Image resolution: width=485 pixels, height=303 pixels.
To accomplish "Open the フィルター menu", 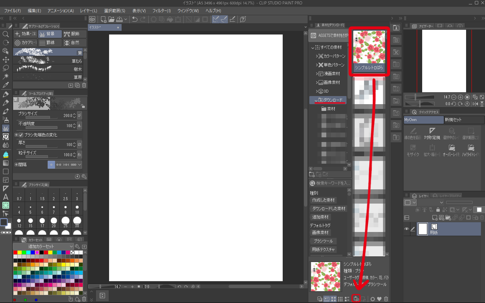I will (x=161, y=11).
